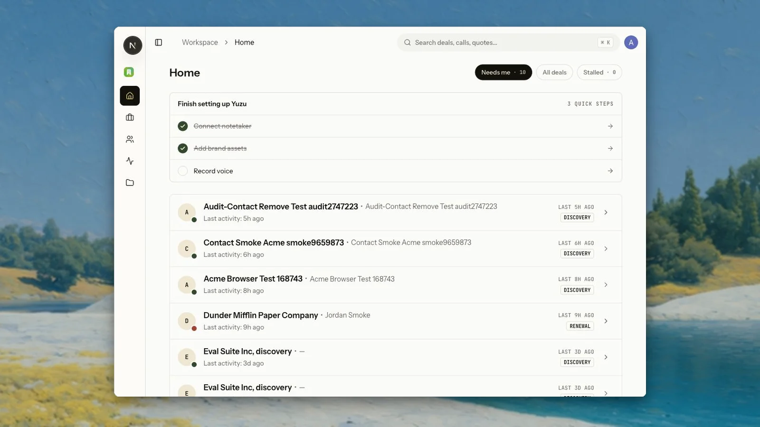Click DISCOVERY badge on Acme Browser Test row
Viewport: 760px width, 427px height.
(x=577, y=290)
